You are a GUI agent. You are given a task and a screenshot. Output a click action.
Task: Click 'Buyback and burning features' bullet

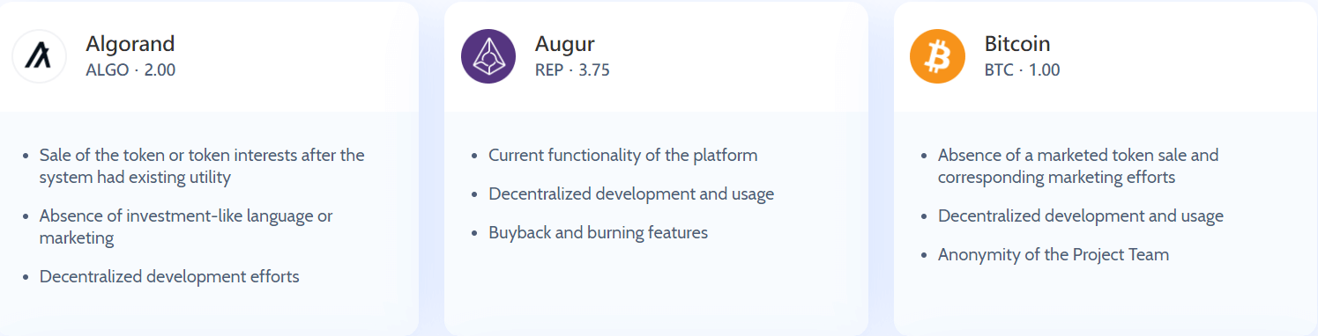(x=598, y=233)
